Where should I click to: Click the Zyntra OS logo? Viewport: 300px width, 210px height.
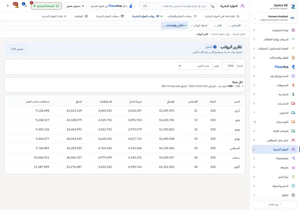[293, 7]
